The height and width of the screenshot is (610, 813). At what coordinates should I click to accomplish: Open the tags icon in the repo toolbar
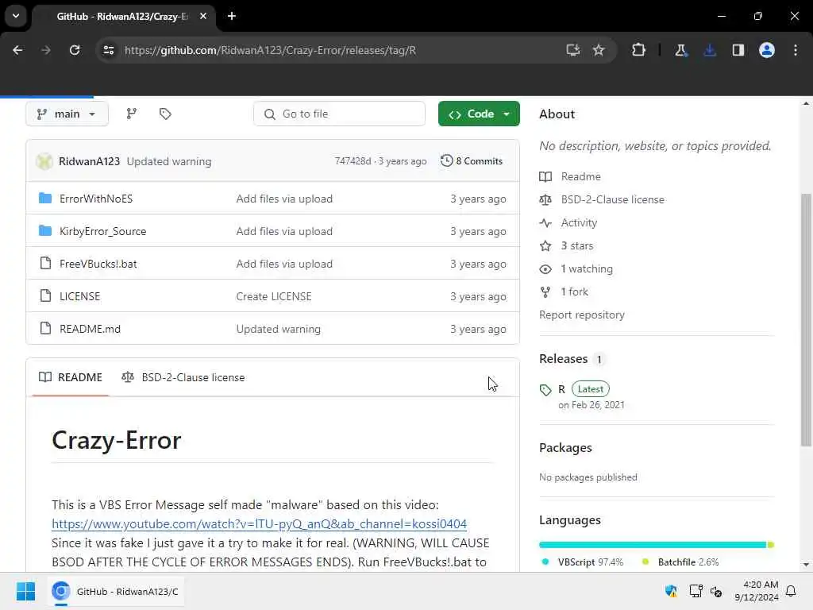[x=165, y=114]
